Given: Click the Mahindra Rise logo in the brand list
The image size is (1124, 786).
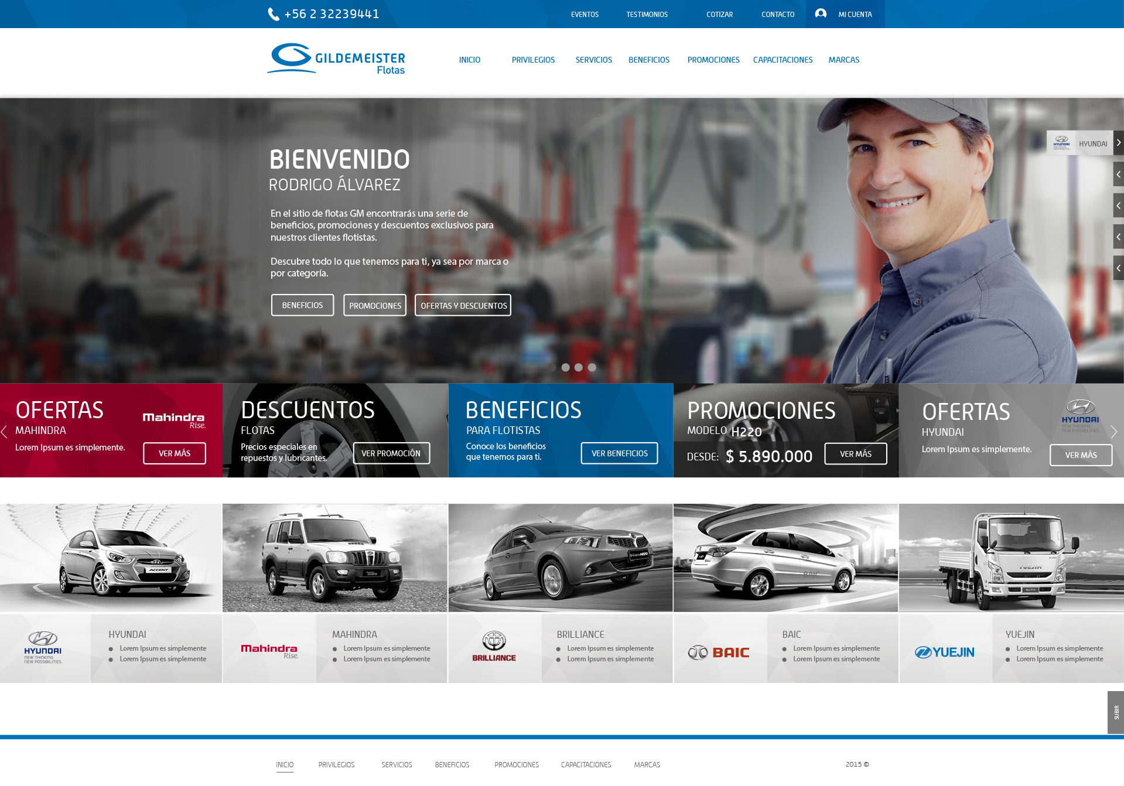Looking at the screenshot, I should pyautogui.click(x=269, y=650).
